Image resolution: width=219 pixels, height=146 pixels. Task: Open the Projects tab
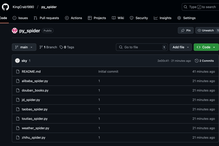[x=97, y=18]
